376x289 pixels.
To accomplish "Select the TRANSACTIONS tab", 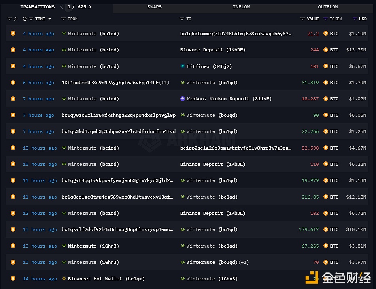I will [x=38, y=7].
